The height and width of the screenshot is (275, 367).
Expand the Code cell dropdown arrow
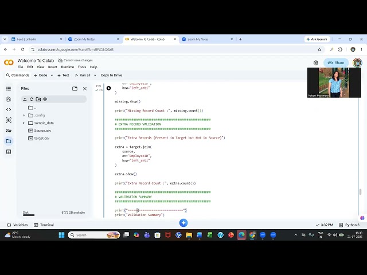coord(52,75)
